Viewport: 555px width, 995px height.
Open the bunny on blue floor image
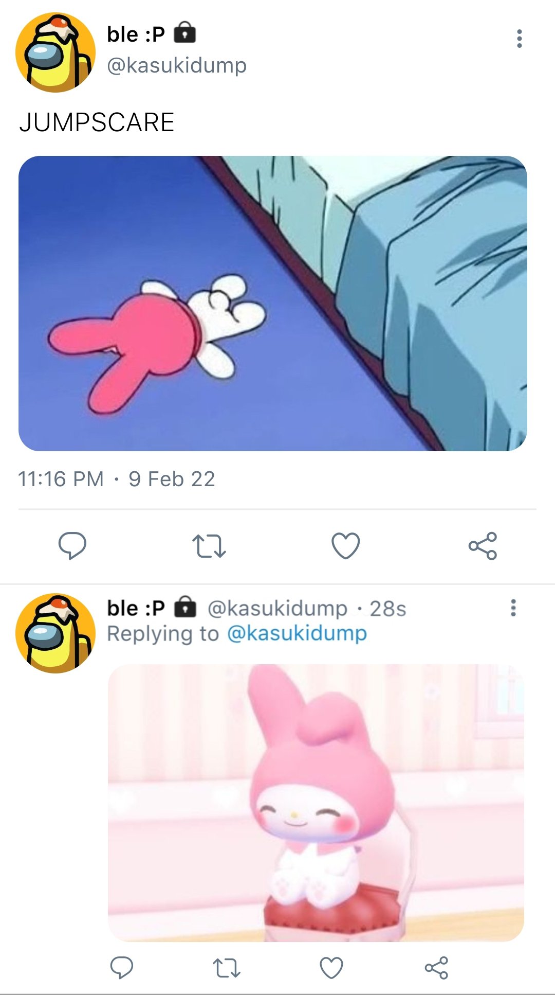(x=273, y=304)
